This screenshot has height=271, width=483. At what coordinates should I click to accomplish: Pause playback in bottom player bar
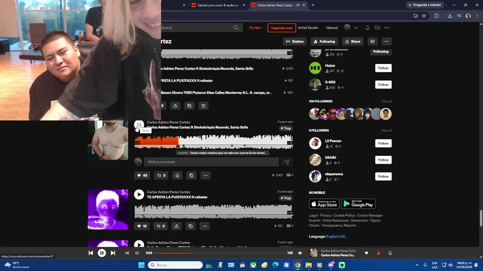(102, 253)
